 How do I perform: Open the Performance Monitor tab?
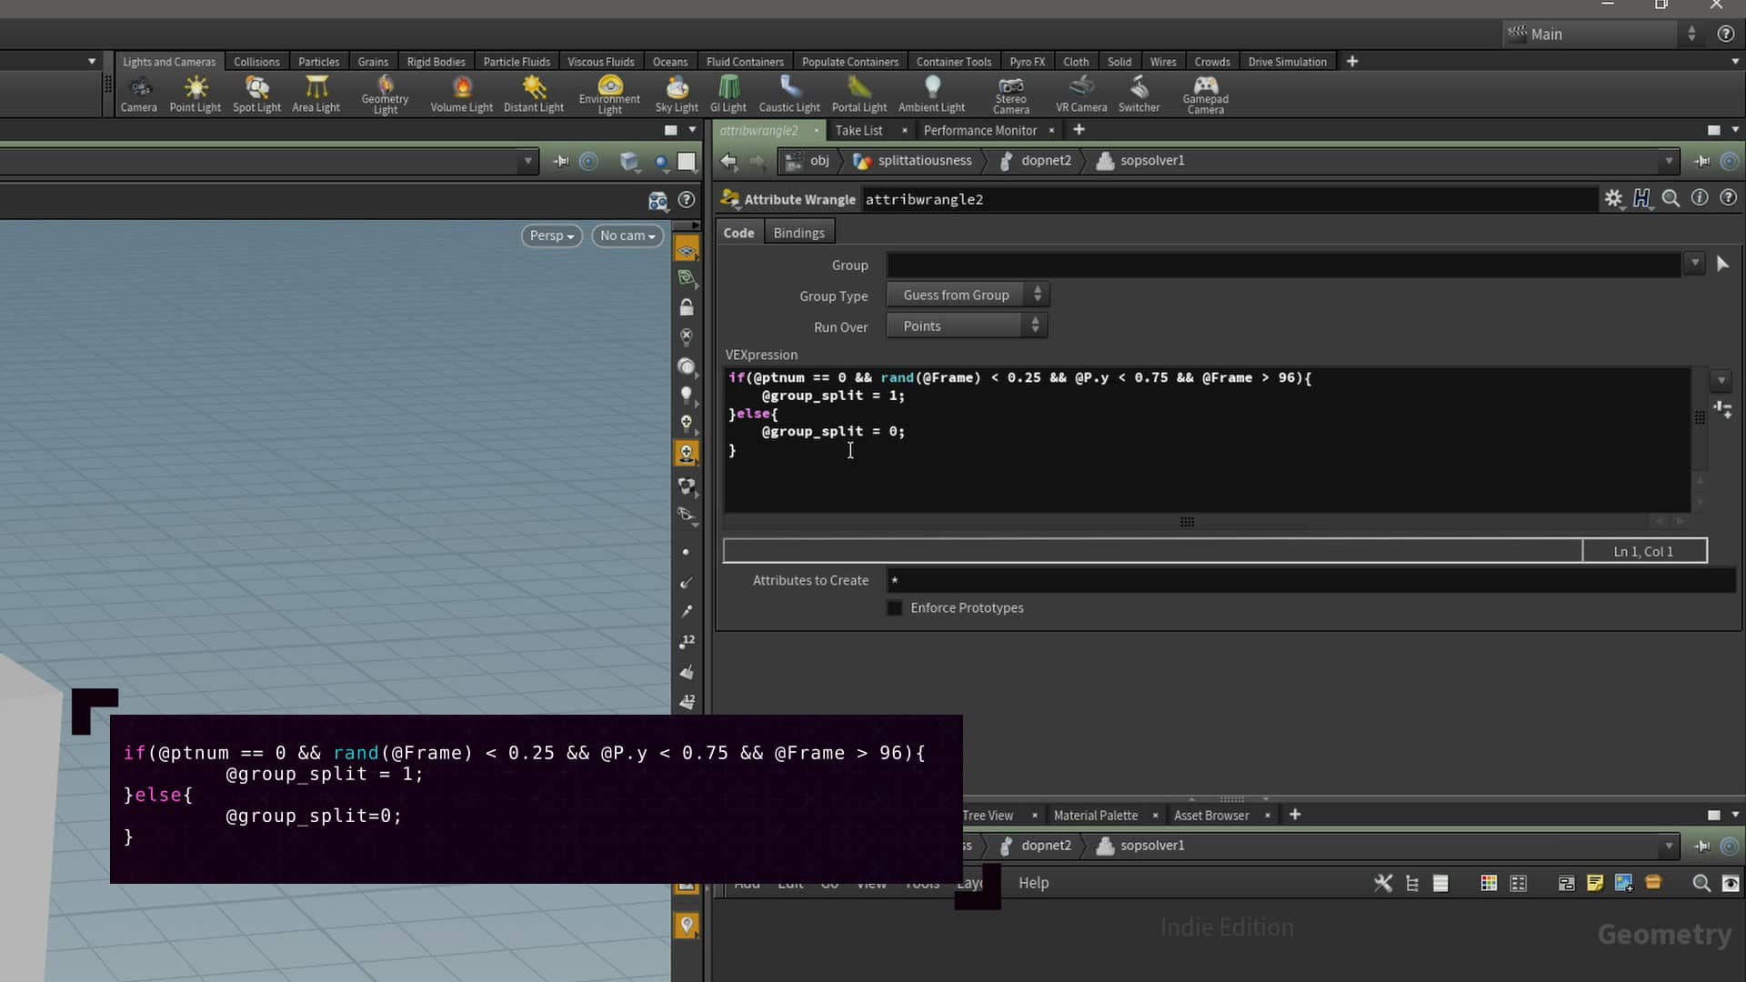click(x=979, y=130)
